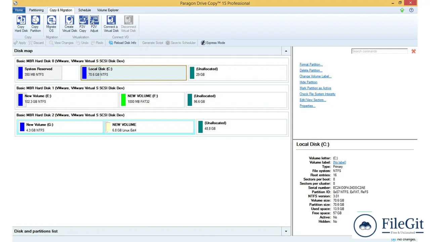Click the 'No changes.' status text
Image resolution: width=430 pixels, height=242 pixels.
pos(406,239)
